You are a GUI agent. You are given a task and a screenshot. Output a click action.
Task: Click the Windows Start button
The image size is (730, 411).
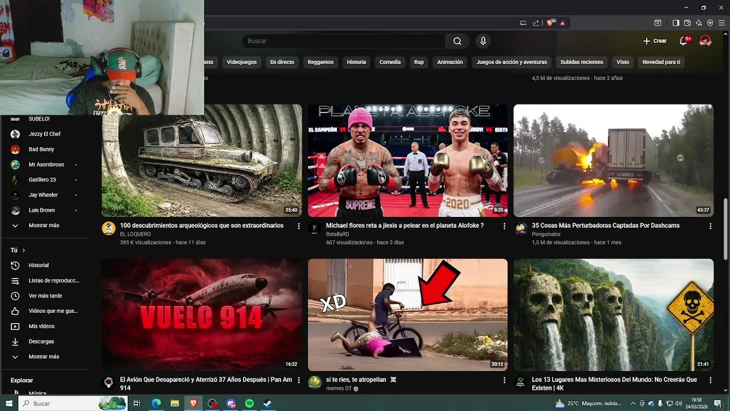click(x=9, y=404)
